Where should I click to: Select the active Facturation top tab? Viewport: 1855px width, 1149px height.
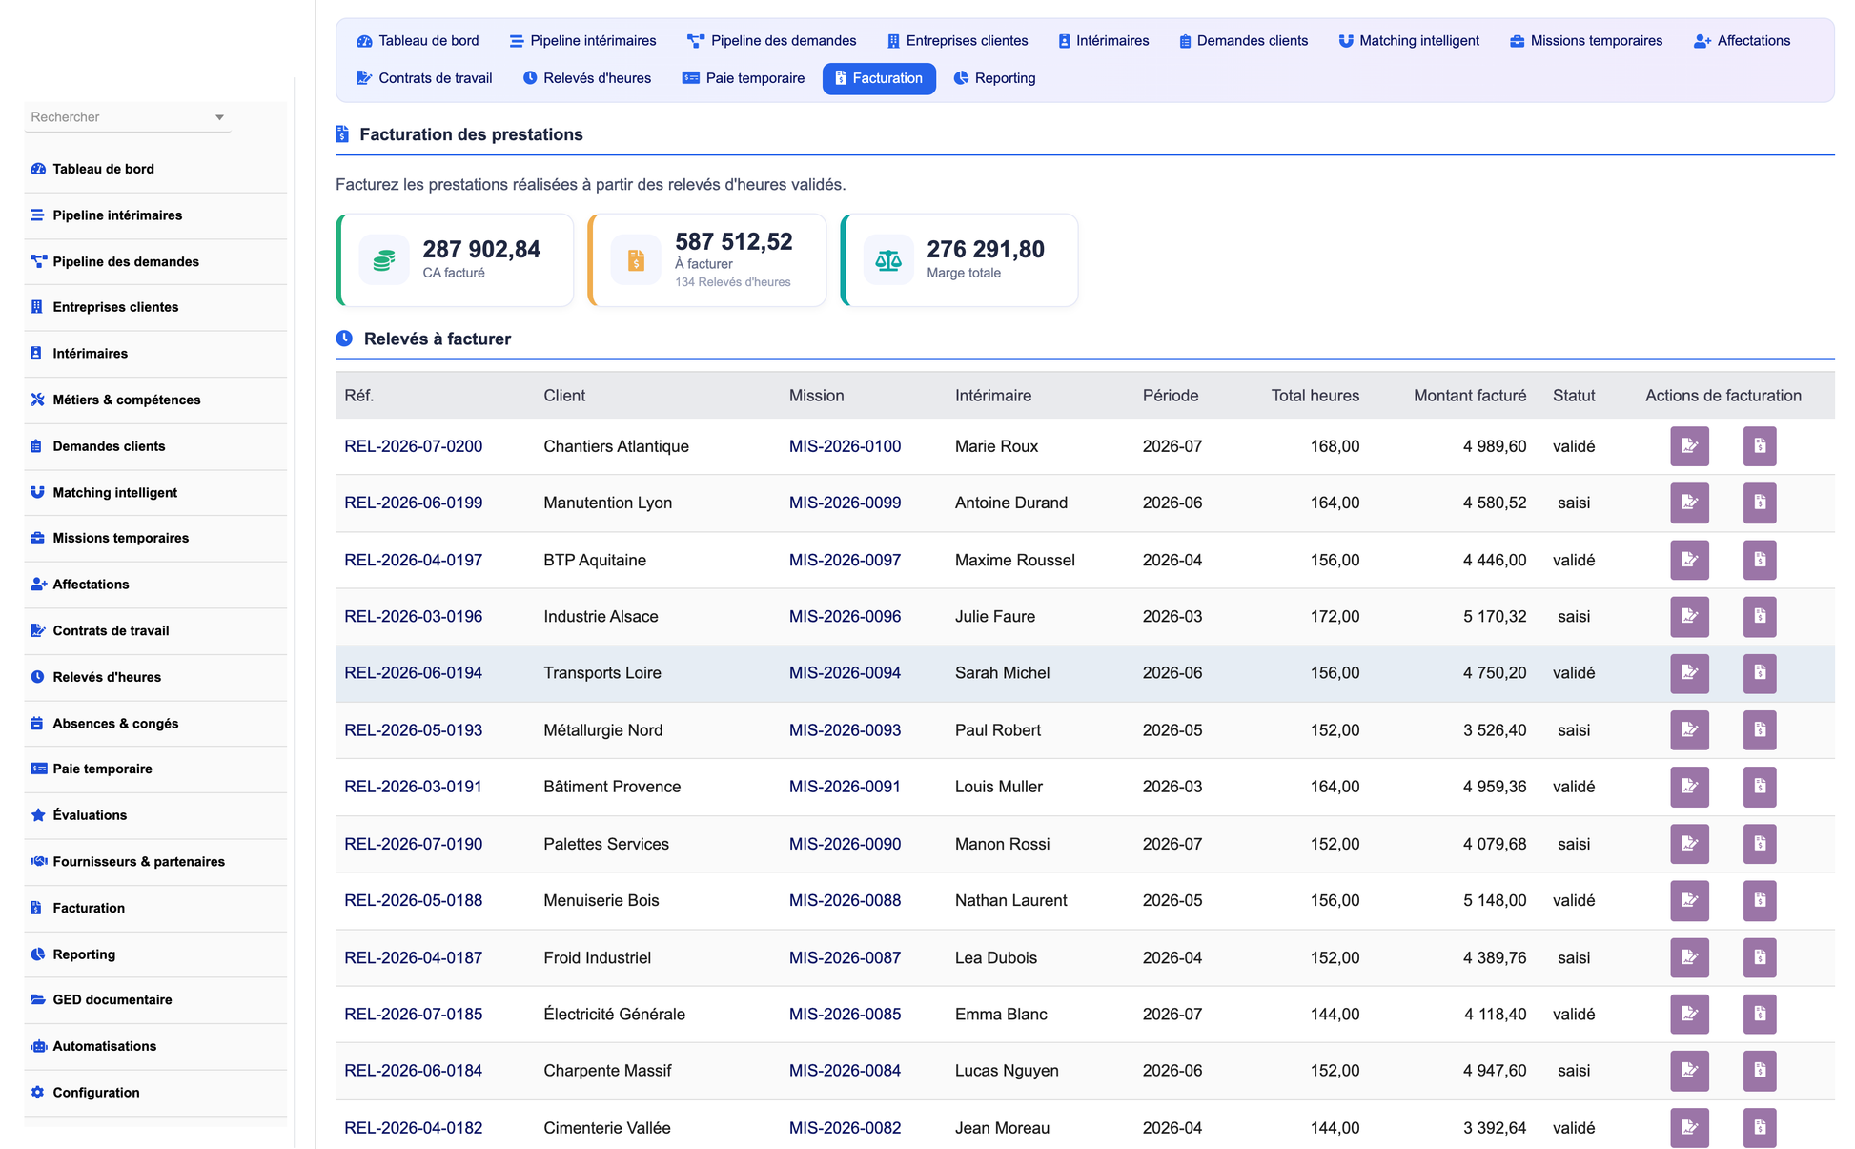879,78
